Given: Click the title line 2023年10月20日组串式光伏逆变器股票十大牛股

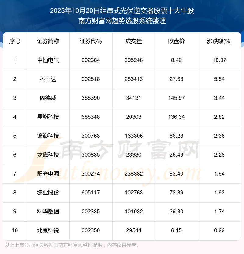Looking at the screenshot, I should [x=122, y=11].
